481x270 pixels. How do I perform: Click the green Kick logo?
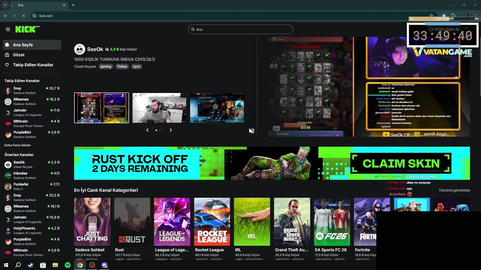pos(27,29)
